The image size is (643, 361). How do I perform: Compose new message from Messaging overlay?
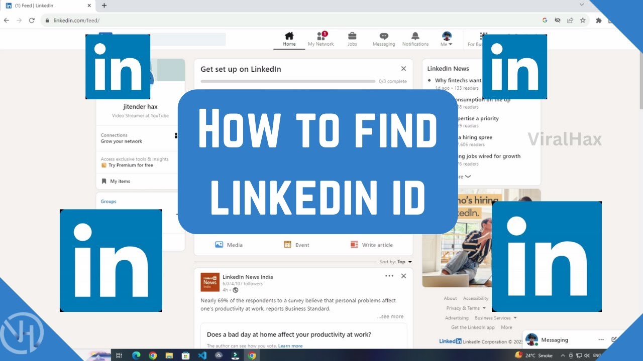coord(614,339)
